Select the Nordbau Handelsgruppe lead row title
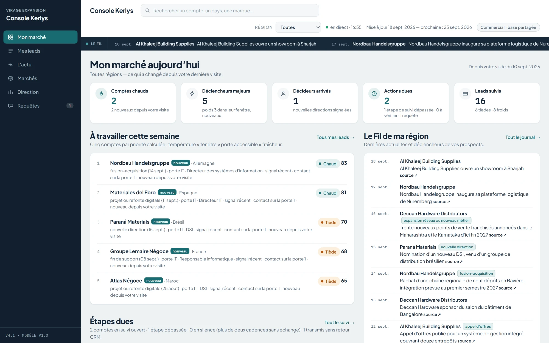549x343 pixels. point(139,163)
